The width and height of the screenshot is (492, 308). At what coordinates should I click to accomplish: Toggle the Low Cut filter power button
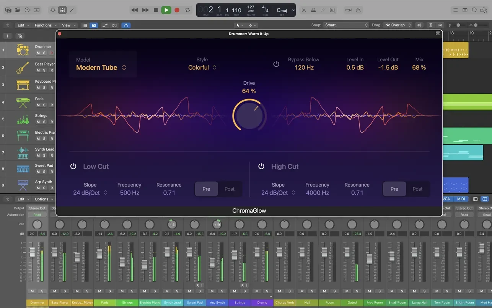point(73,166)
